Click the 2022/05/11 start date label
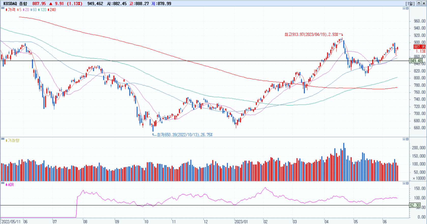Viewport: 427px width, 224px height. click(11, 221)
